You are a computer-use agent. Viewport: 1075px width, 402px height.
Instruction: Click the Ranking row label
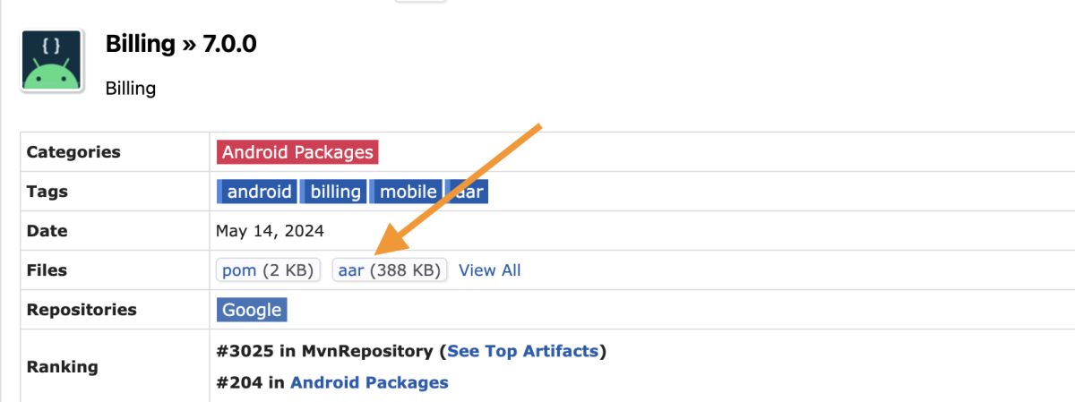(62, 366)
